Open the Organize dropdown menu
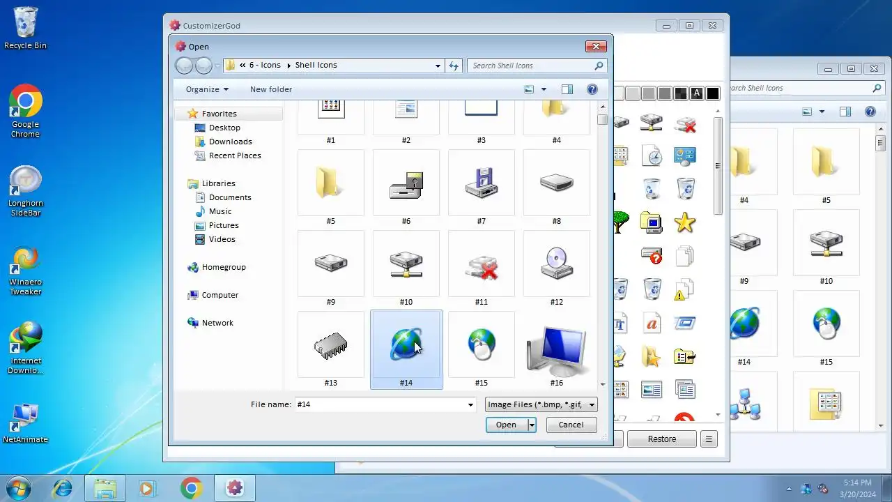The width and height of the screenshot is (892, 502). click(x=207, y=89)
